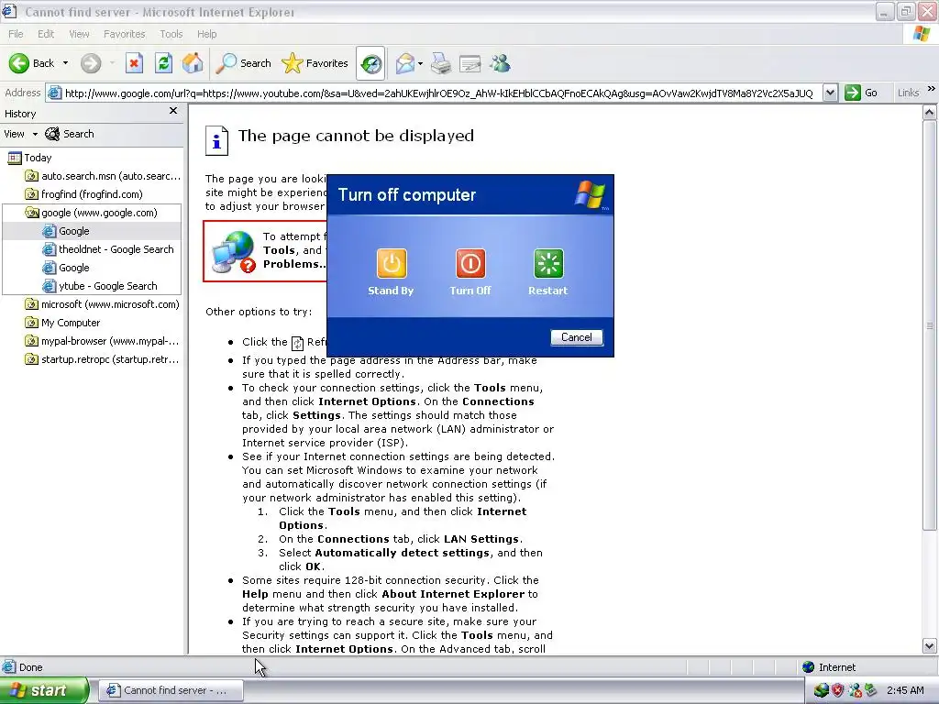Open the Favorites star button
The image size is (939, 704).
[315, 63]
